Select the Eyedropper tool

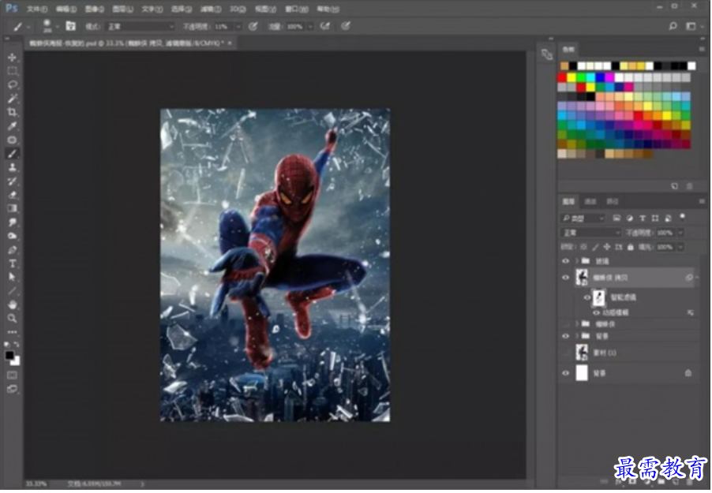pyautogui.click(x=13, y=125)
